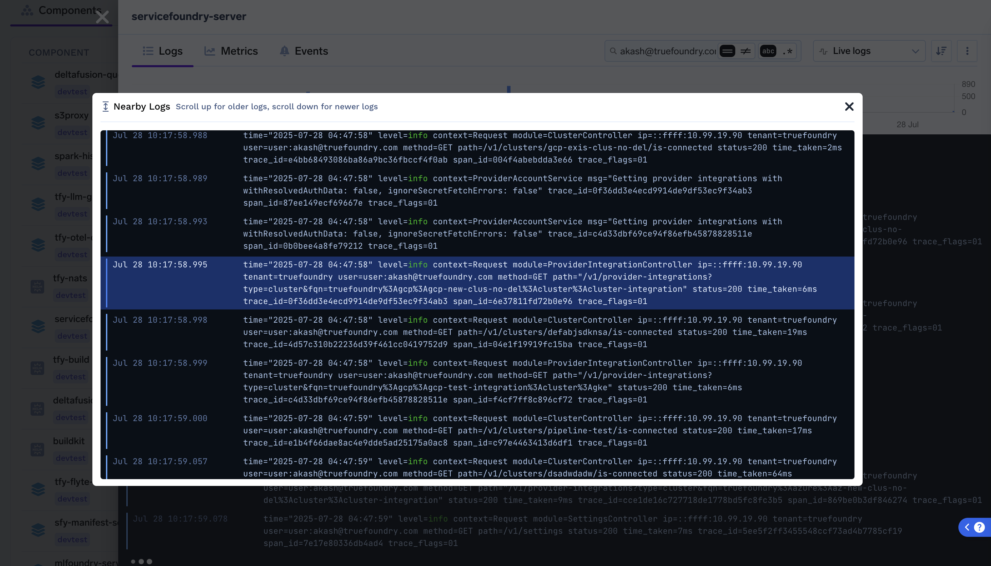Click the tfy-nats Helm chart icon
The width and height of the screenshot is (991, 566).
[37, 286]
